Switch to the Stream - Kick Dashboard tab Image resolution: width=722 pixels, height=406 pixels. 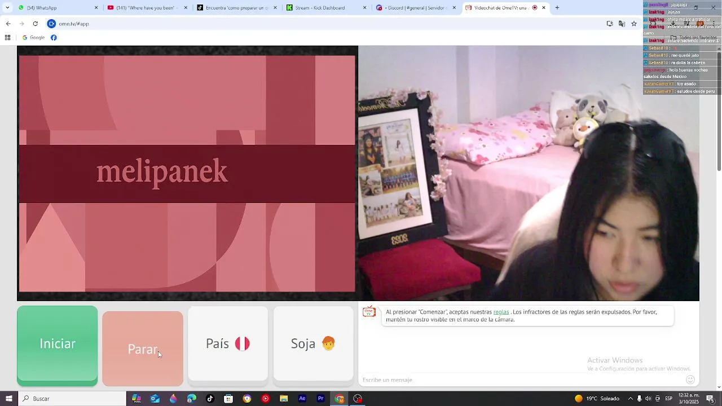click(x=326, y=8)
